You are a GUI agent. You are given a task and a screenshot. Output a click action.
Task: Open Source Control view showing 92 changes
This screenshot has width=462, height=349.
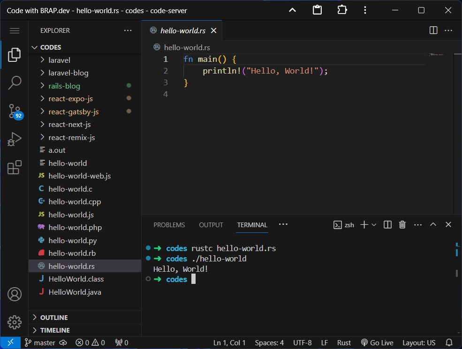14,111
